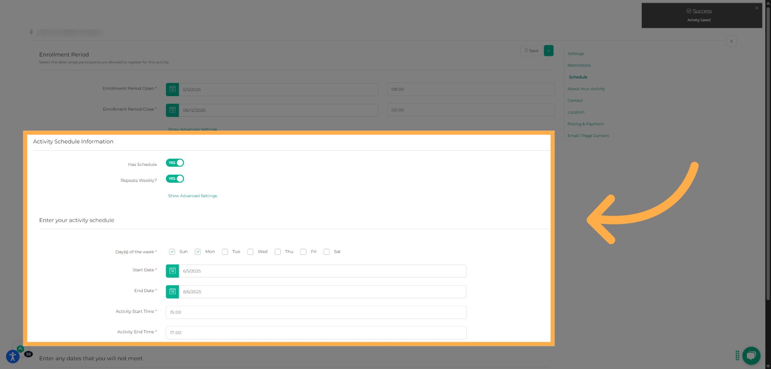Uncheck the Sun day checkbox

[x=172, y=252]
